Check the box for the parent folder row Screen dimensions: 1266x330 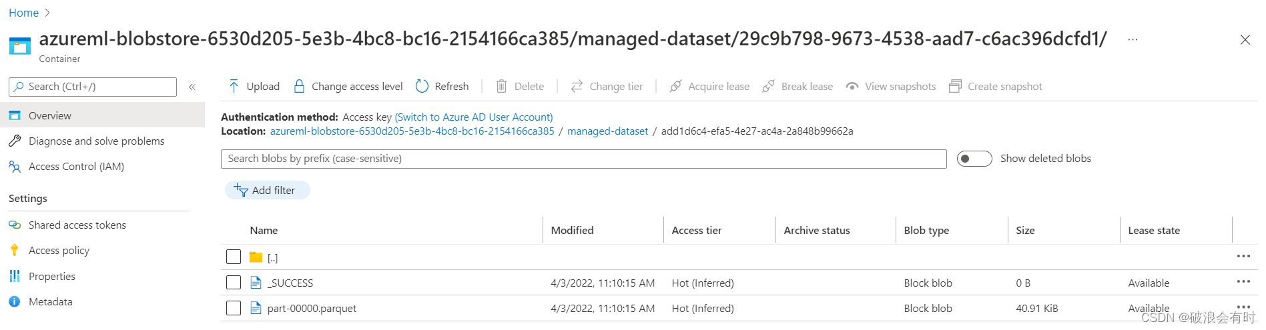(234, 257)
